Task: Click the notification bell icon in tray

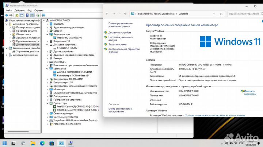Action: click(259, 143)
